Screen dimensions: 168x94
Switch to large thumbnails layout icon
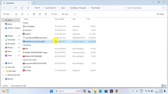(165, 86)
